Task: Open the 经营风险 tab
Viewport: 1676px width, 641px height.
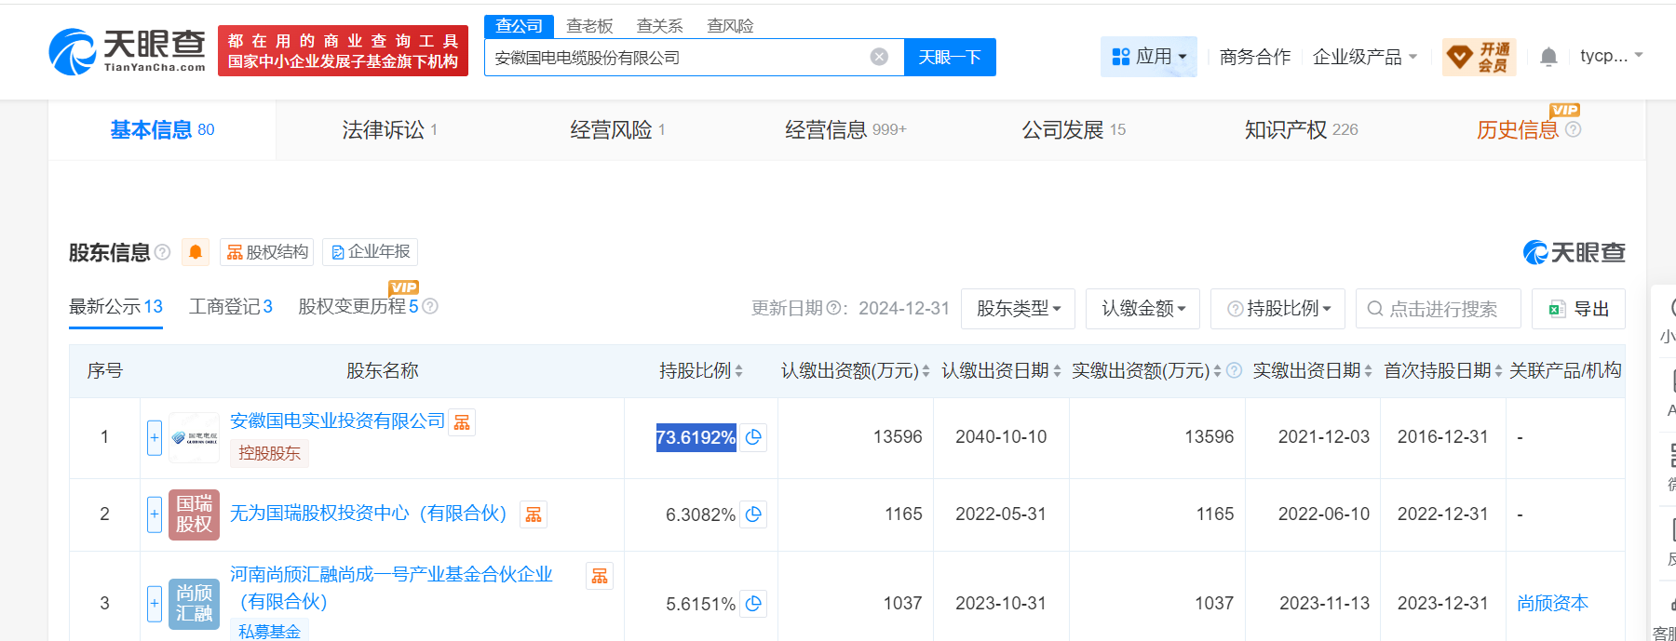Action: [x=617, y=129]
